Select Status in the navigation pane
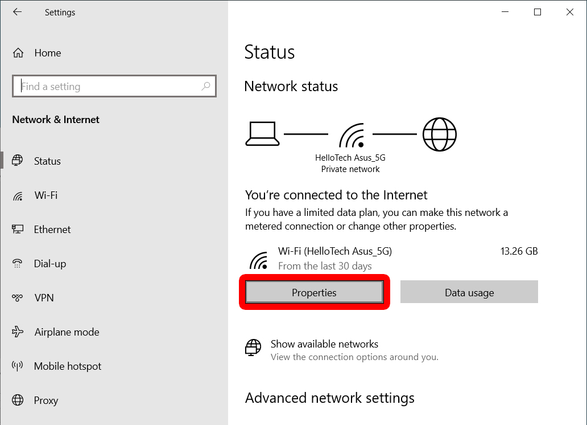 pyautogui.click(x=47, y=161)
